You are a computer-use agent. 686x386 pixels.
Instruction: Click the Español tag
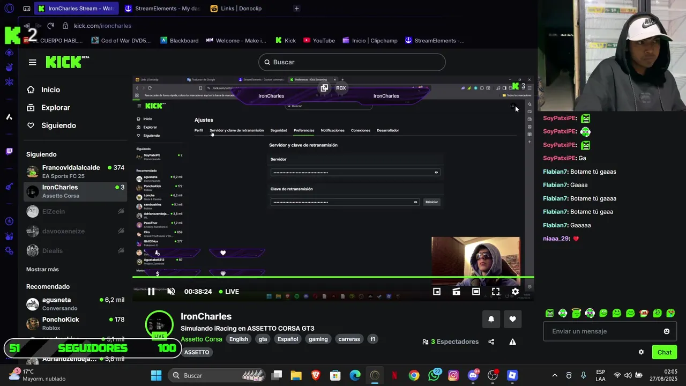tap(288, 339)
